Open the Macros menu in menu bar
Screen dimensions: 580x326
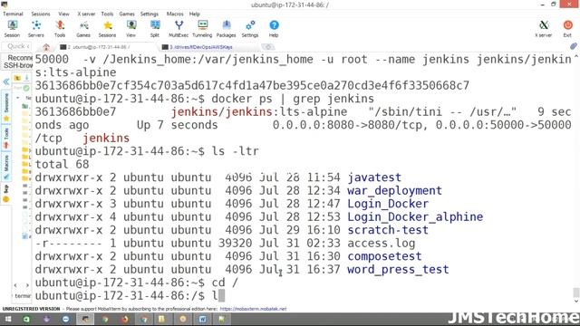coord(175,14)
